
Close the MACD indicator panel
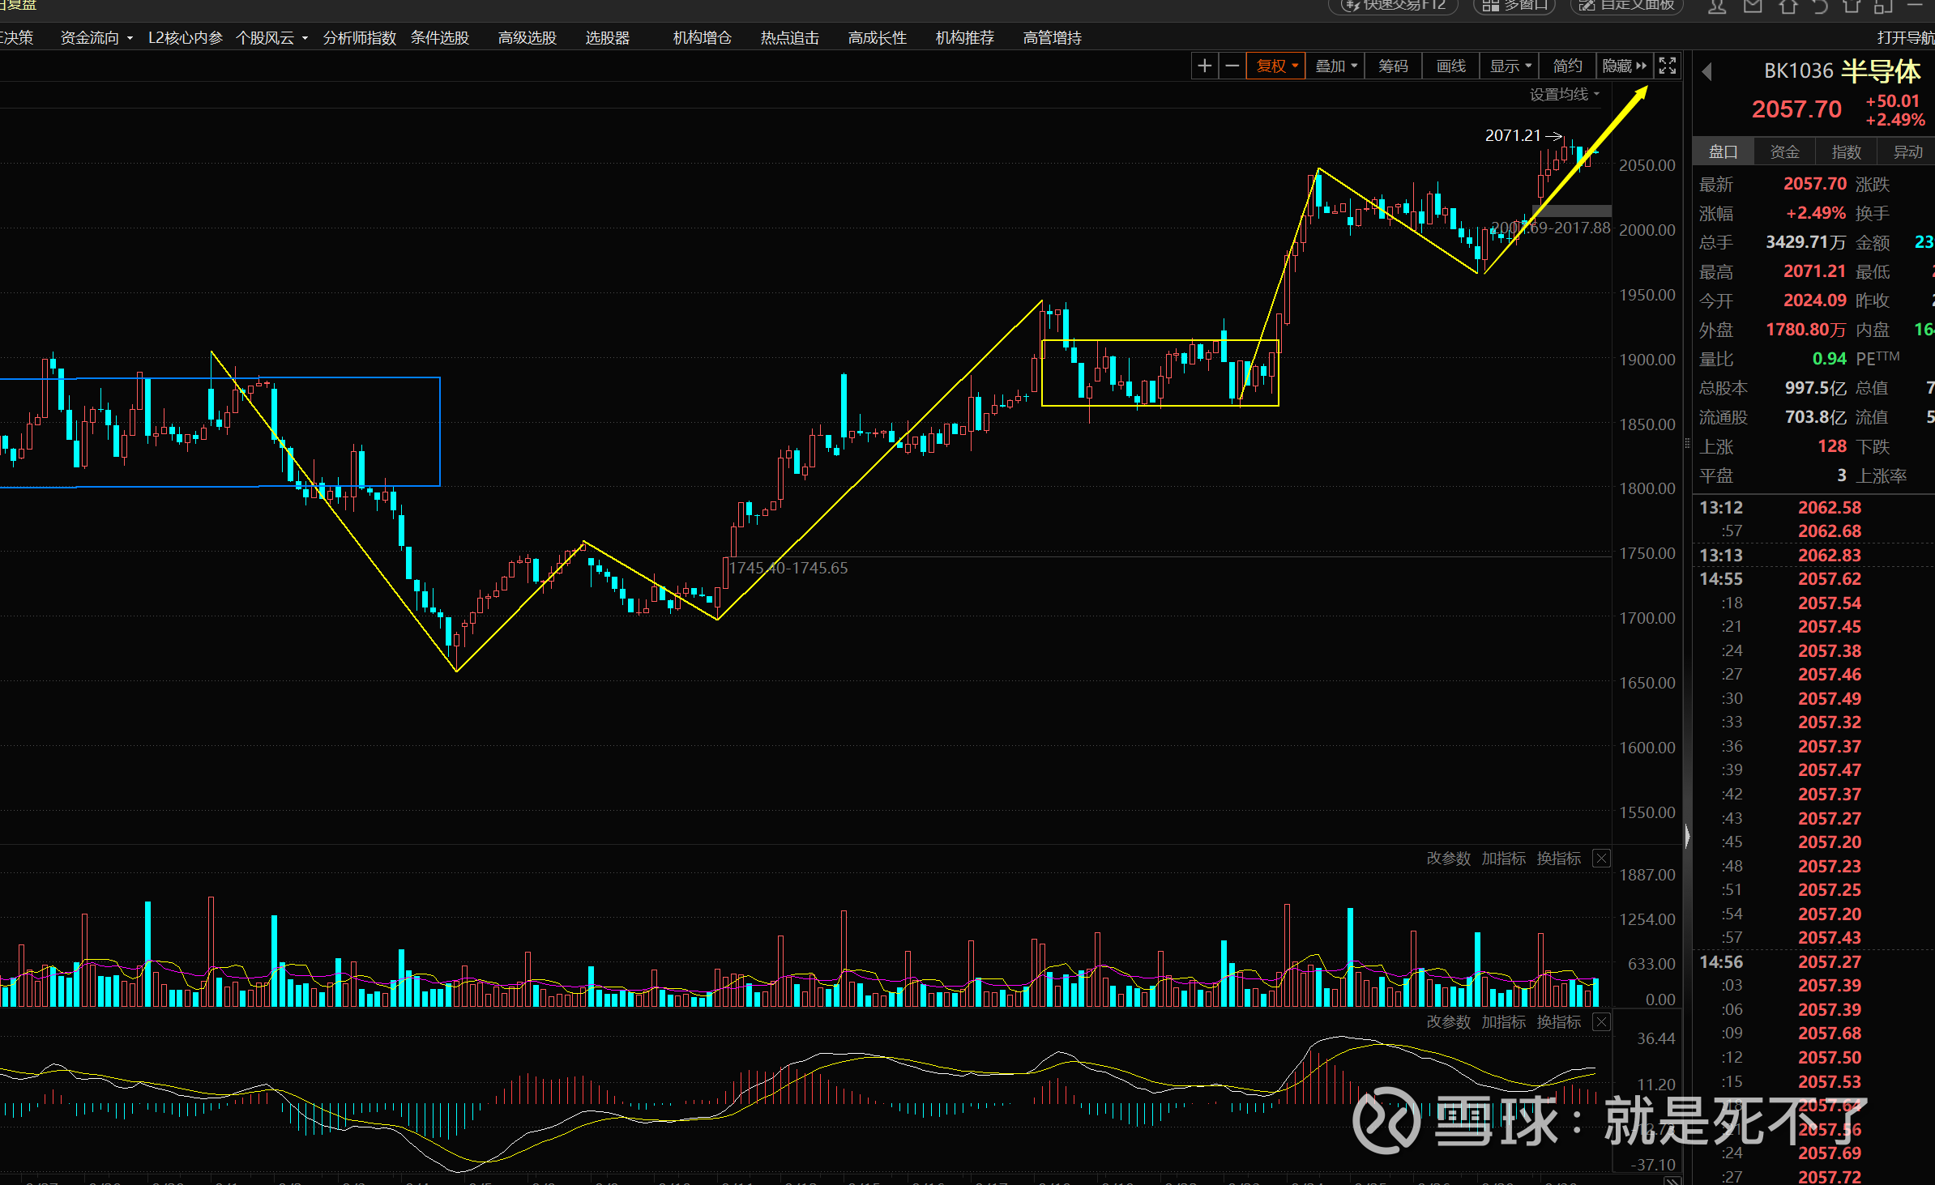point(1601,1022)
